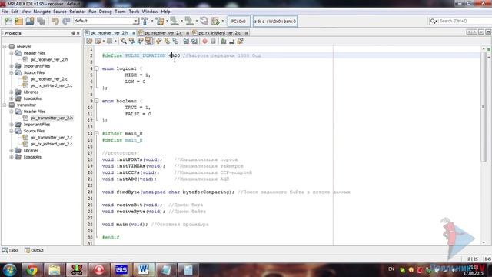Click the W:0x0 bank 0 status box
Image resolution: width=492 pixels, height=277 pixels.
[275, 22]
